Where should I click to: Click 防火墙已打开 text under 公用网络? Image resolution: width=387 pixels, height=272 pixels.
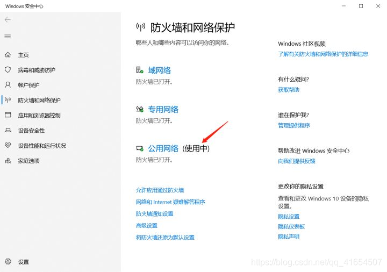pos(154,160)
